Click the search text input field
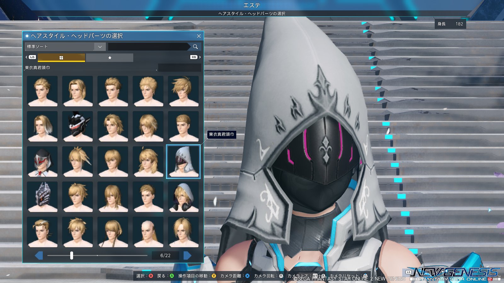Viewport: 504px width, 283px height. (148, 47)
